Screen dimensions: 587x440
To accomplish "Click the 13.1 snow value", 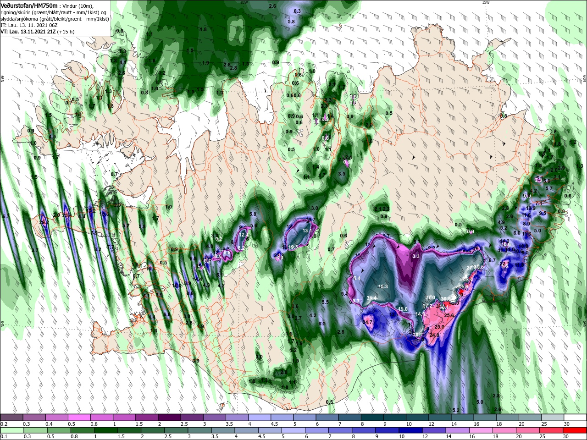I will click(307, 231).
